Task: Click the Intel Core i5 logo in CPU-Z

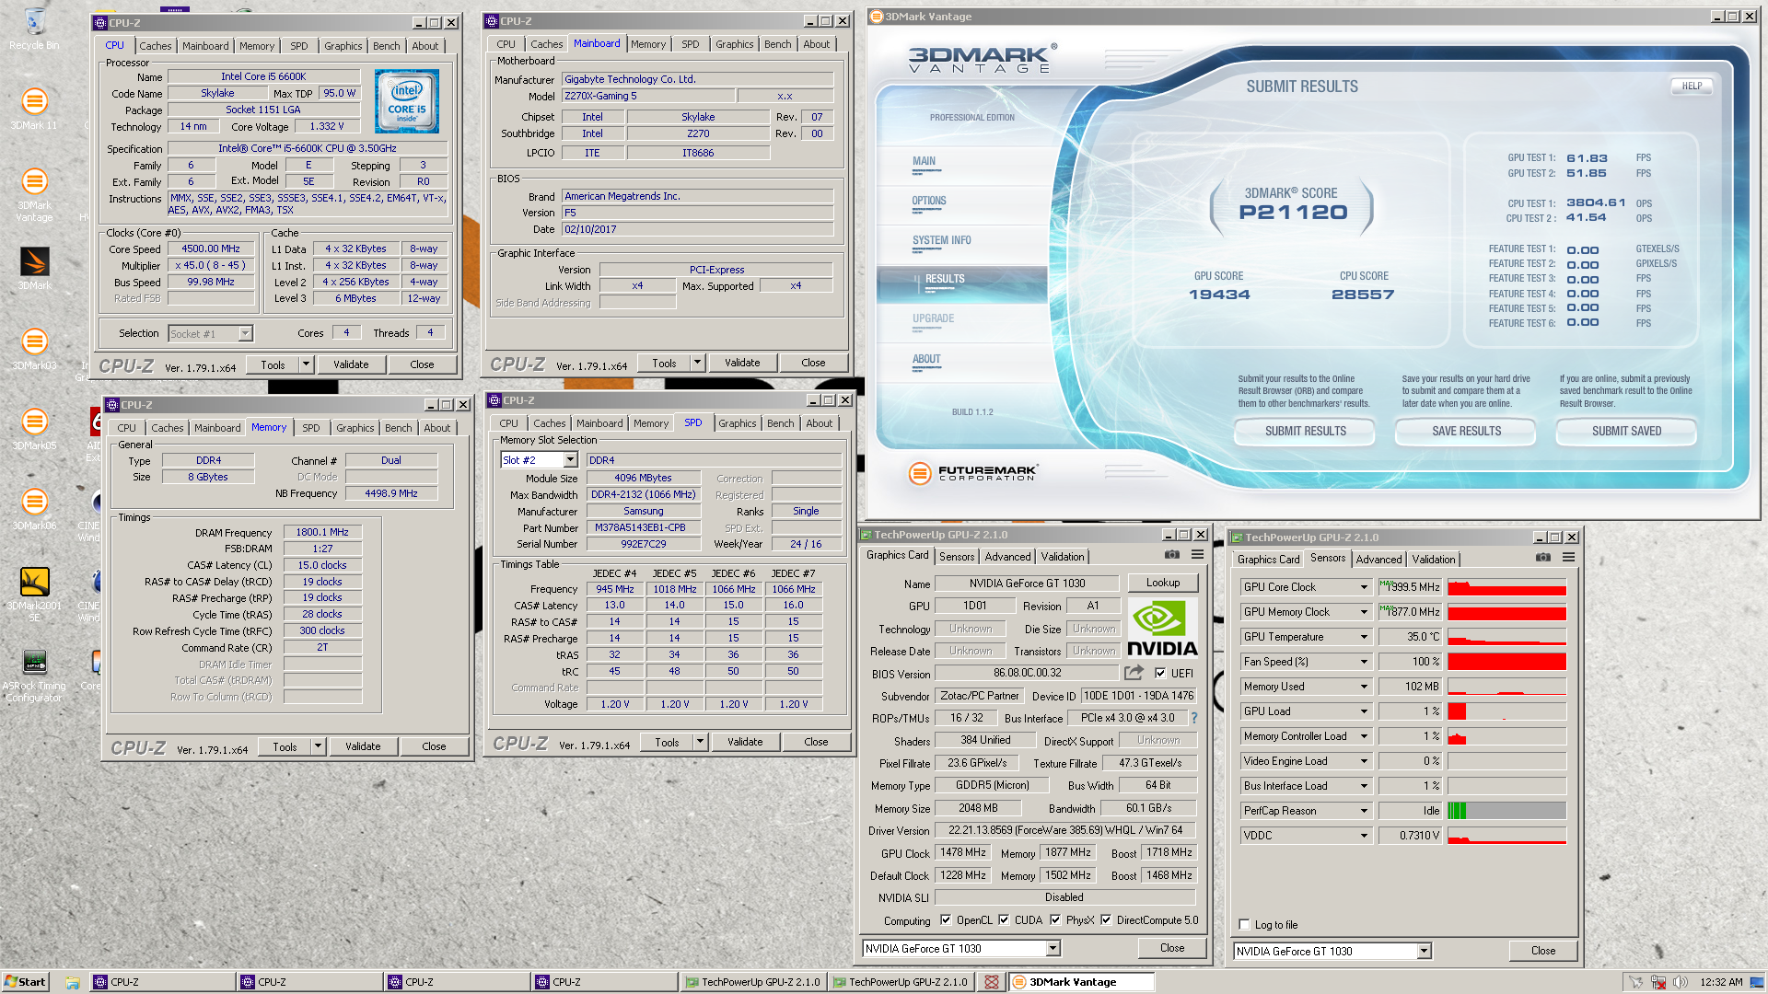Action: pos(407,101)
